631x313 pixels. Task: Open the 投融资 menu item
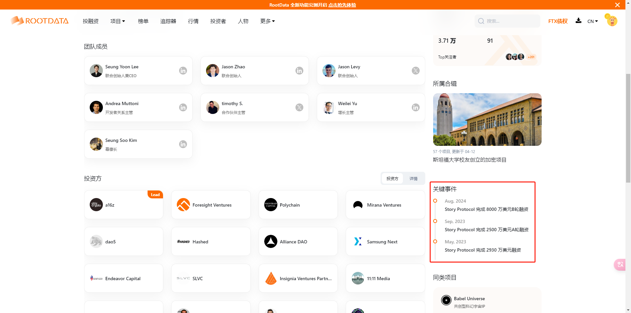coord(91,21)
